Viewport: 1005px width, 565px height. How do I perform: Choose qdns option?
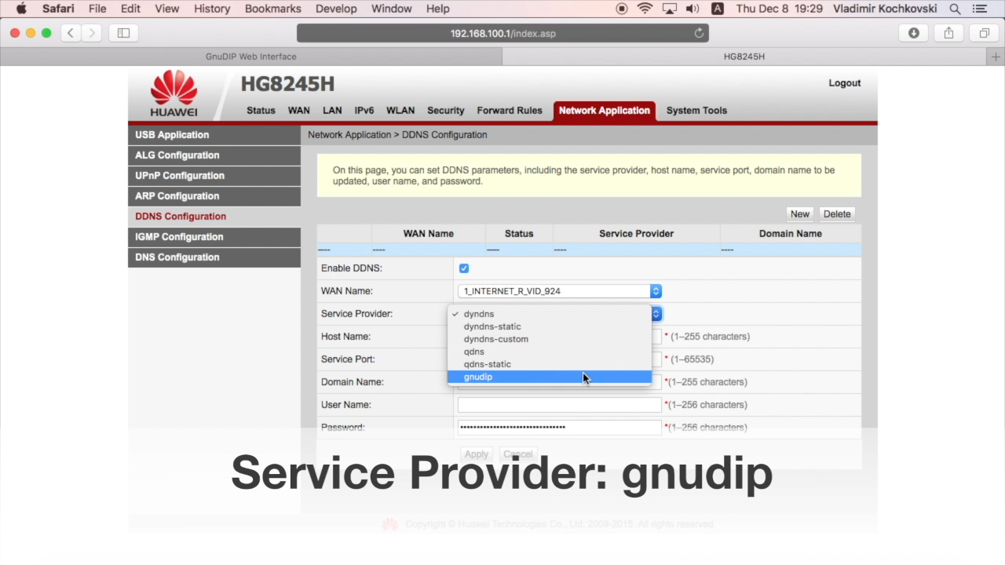click(550, 352)
